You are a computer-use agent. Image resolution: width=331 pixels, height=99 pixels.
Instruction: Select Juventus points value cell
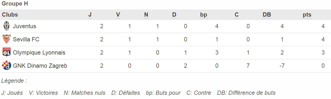click(x=323, y=26)
